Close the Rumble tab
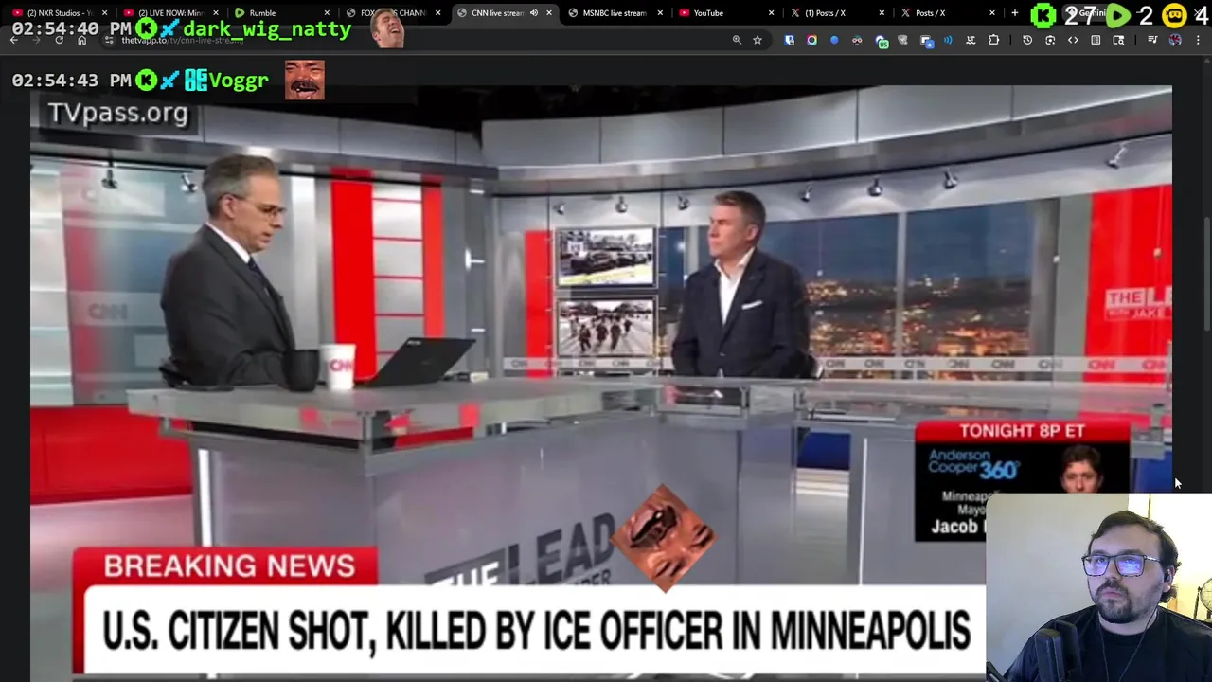 (327, 13)
